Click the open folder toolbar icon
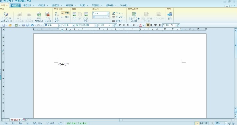The width and height of the screenshot is (237, 125). coord(10,25)
